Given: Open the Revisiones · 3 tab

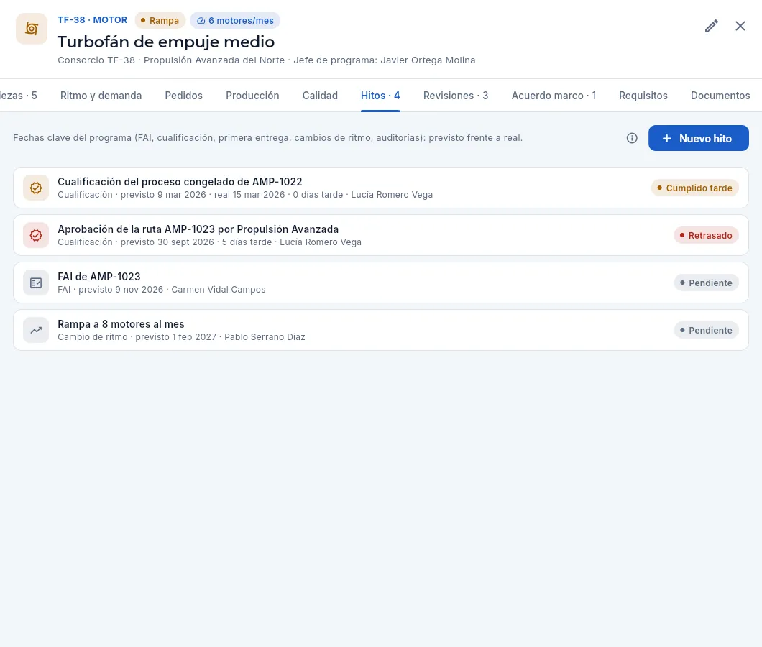Looking at the screenshot, I should [455, 96].
